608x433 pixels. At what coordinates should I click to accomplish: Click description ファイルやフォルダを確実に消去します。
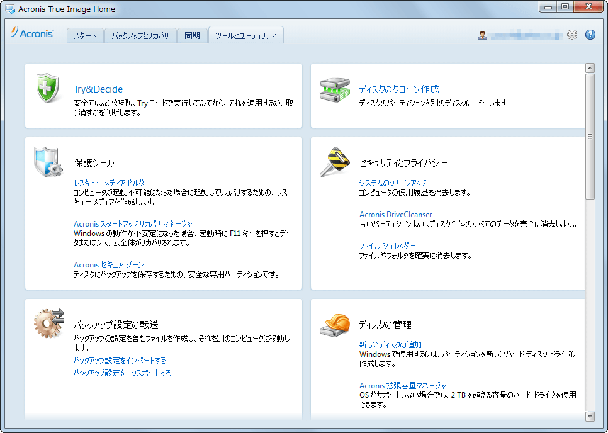pos(415,256)
